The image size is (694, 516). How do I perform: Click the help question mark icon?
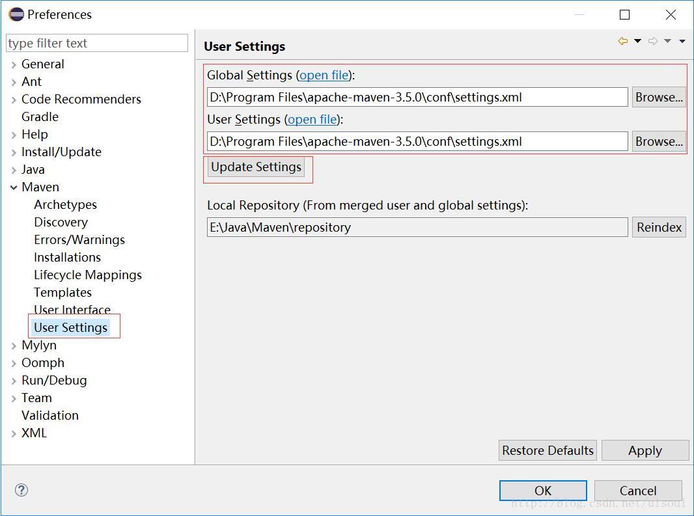point(21,490)
